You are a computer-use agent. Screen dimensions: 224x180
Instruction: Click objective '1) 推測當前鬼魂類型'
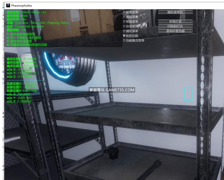(21, 34)
